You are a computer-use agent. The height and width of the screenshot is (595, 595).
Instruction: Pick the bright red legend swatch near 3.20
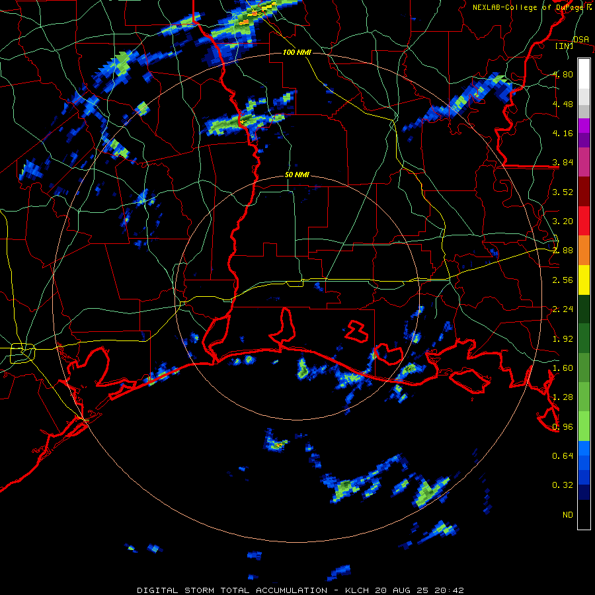[x=584, y=221]
